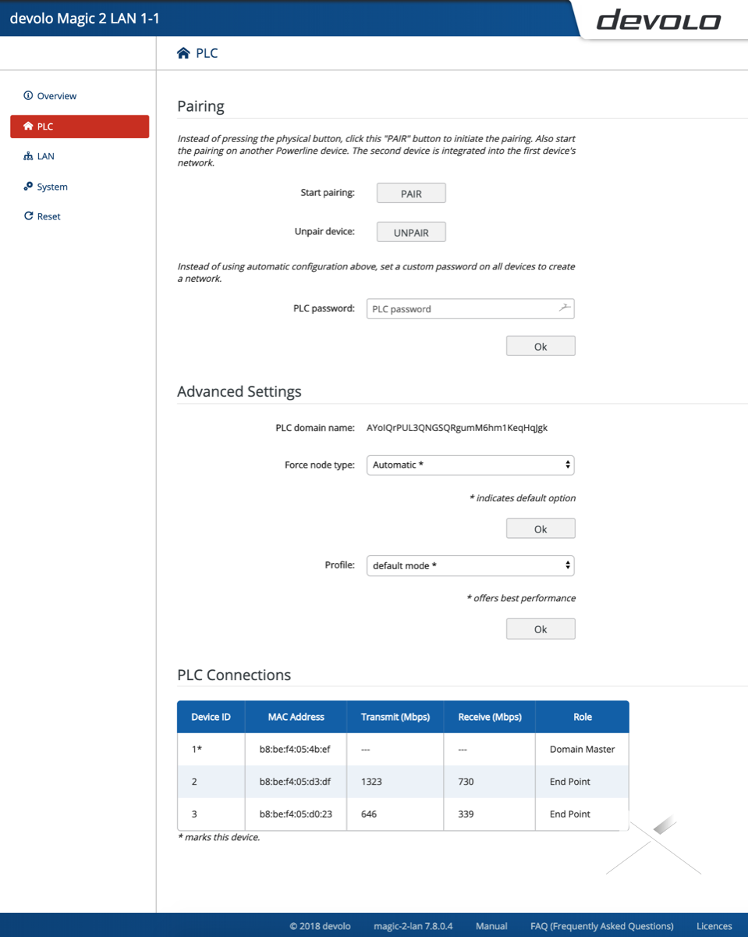Click Ok below Profile setting
This screenshot has height=937, width=748.
(541, 629)
